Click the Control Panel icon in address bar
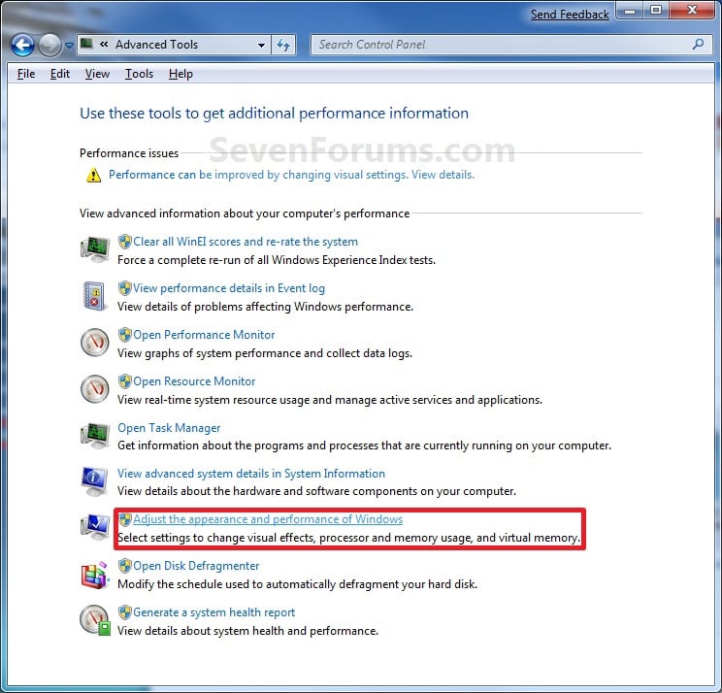The image size is (722, 693). pos(86,45)
